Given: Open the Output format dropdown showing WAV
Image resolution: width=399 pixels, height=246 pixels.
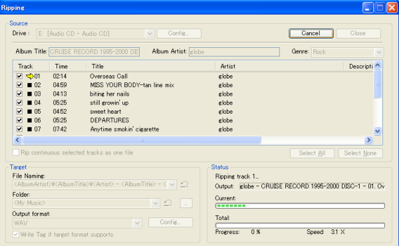Looking at the screenshot, I should coord(137,223).
